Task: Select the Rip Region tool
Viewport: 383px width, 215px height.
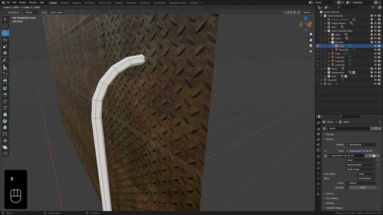Action: tap(5, 154)
